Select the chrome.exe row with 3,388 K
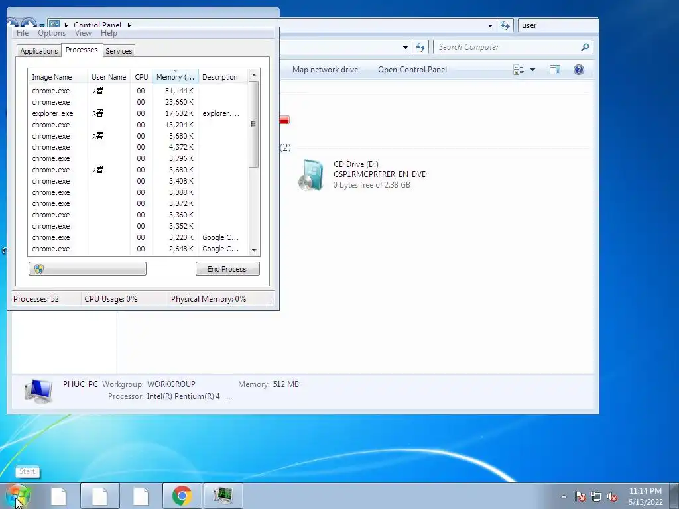The width and height of the screenshot is (679, 509). 138,192
